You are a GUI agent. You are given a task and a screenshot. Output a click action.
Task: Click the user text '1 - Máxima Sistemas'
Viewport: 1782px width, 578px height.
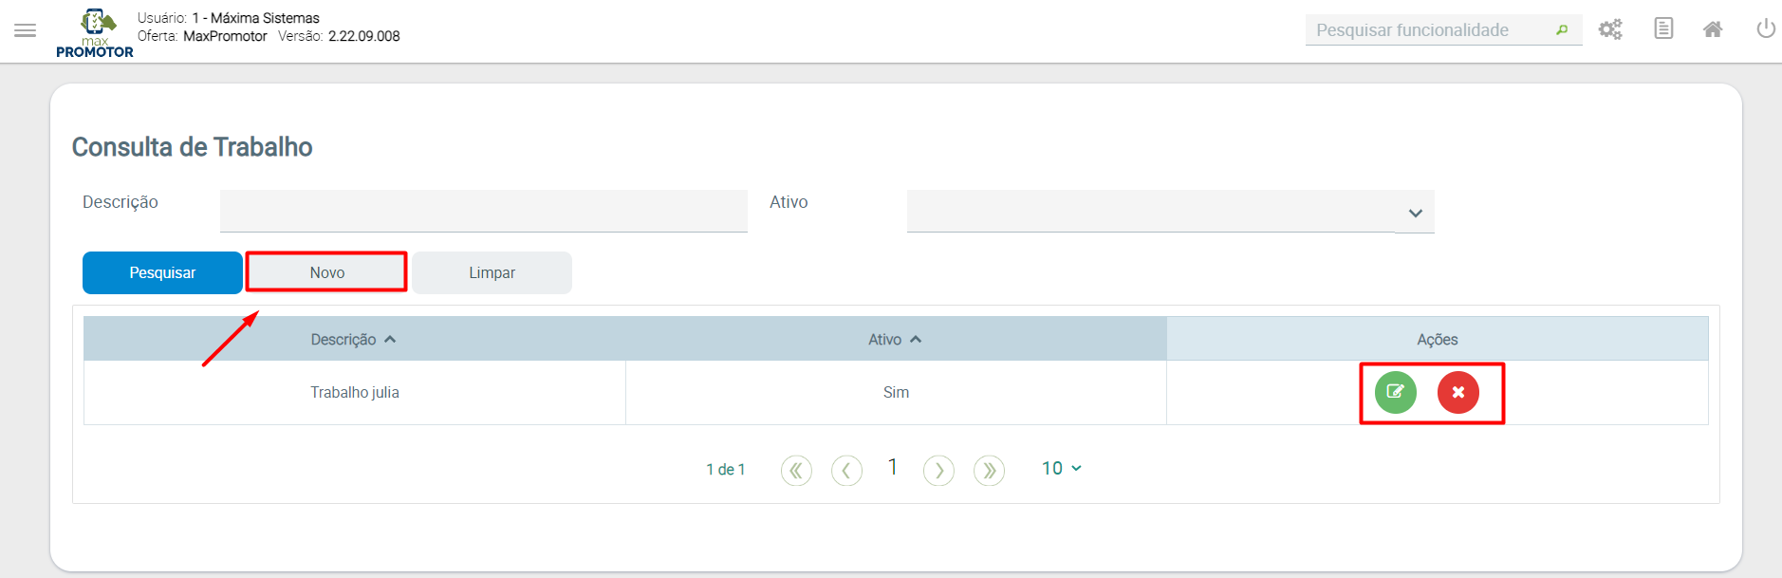tap(256, 18)
